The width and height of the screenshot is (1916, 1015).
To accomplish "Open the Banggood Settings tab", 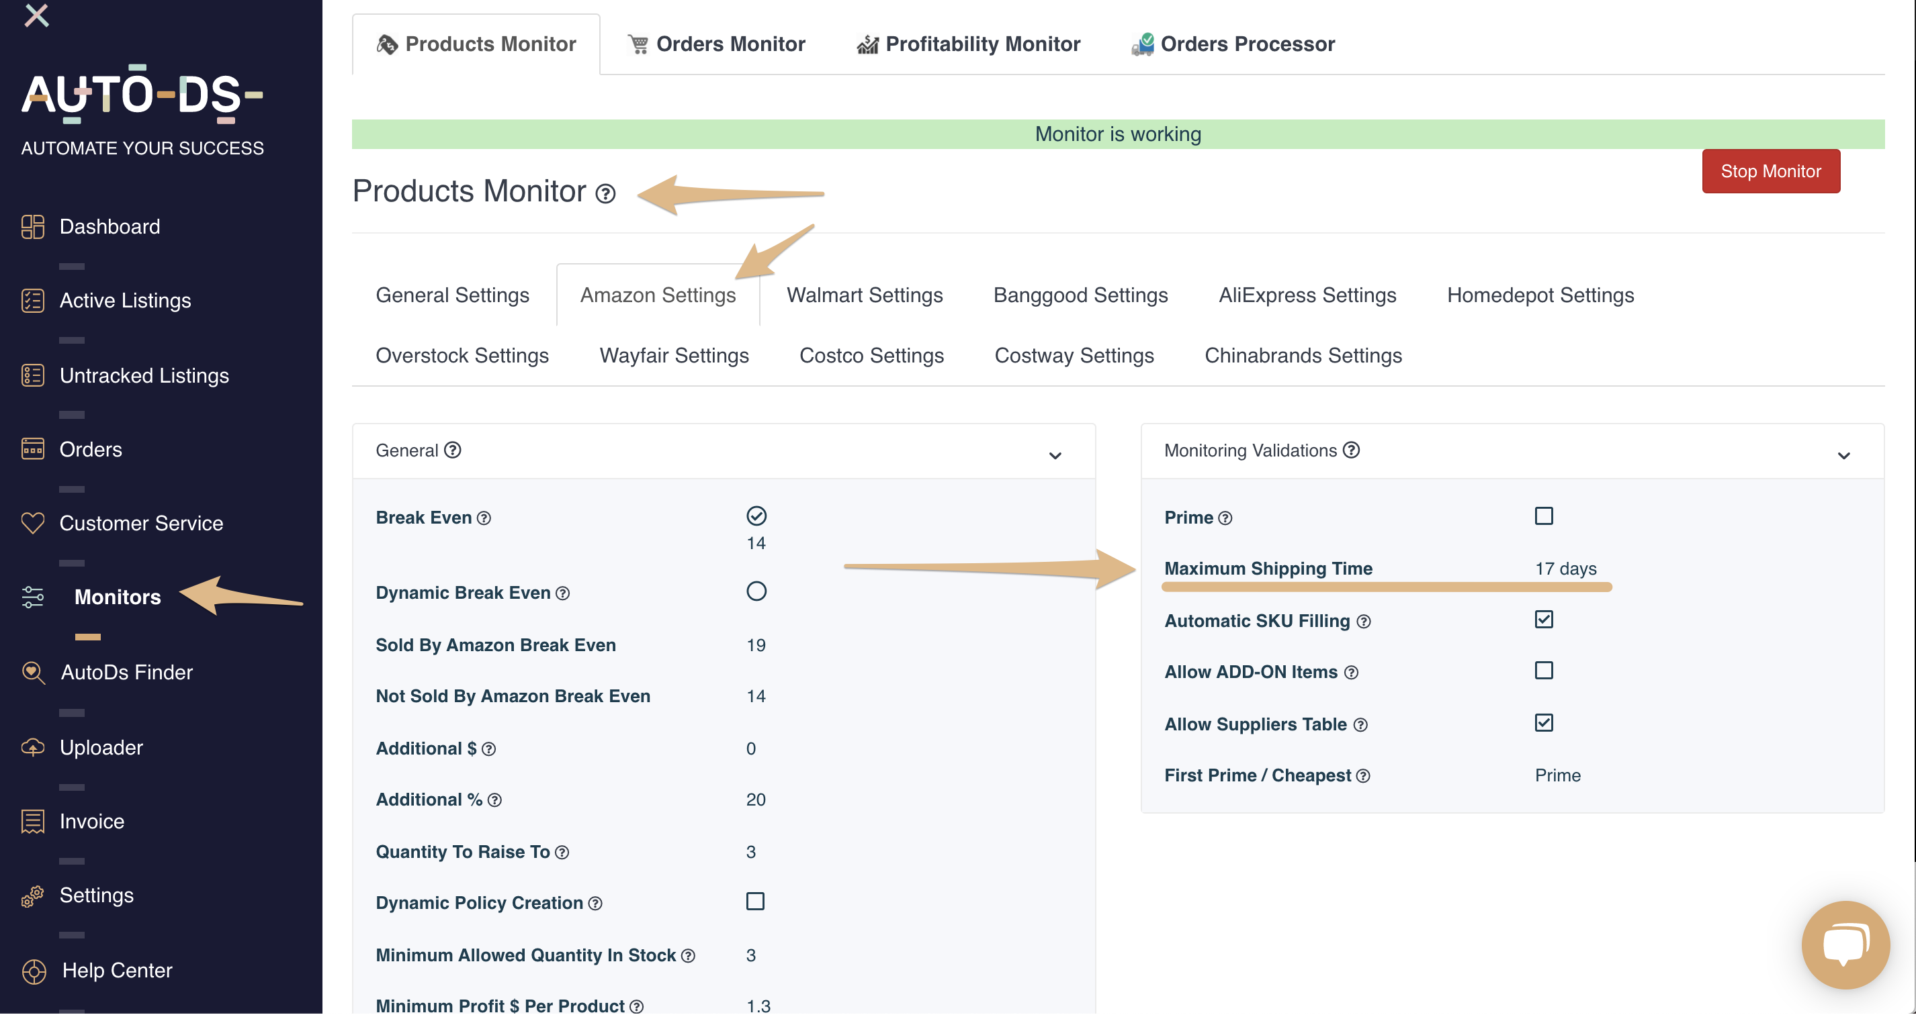I will [1080, 295].
